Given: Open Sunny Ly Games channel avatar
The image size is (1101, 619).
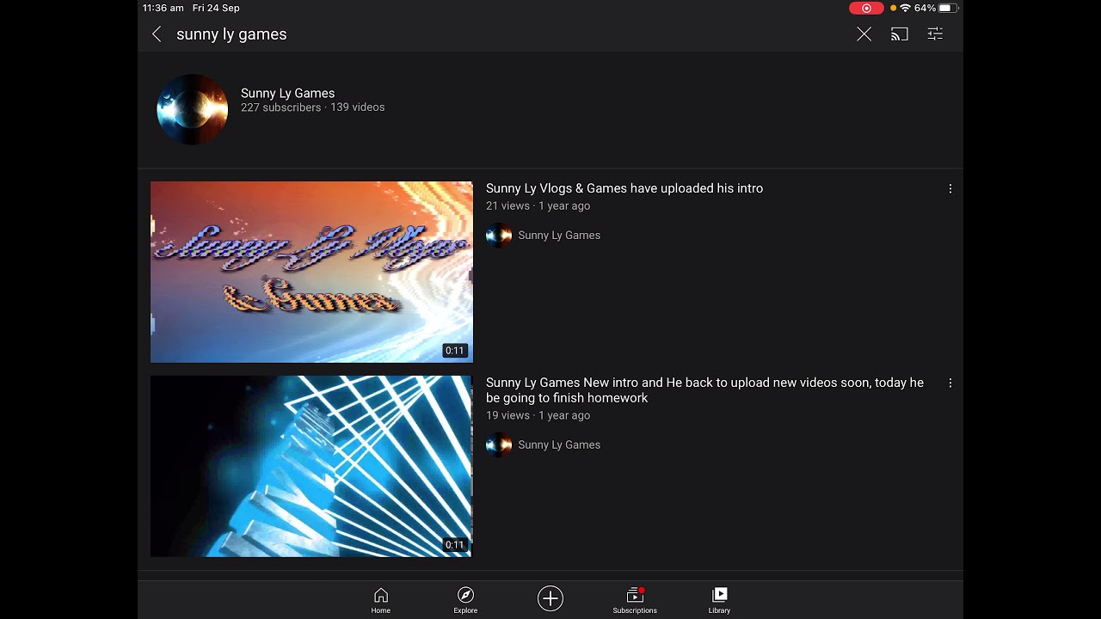Looking at the screenshot, I should tap(192, 109).
